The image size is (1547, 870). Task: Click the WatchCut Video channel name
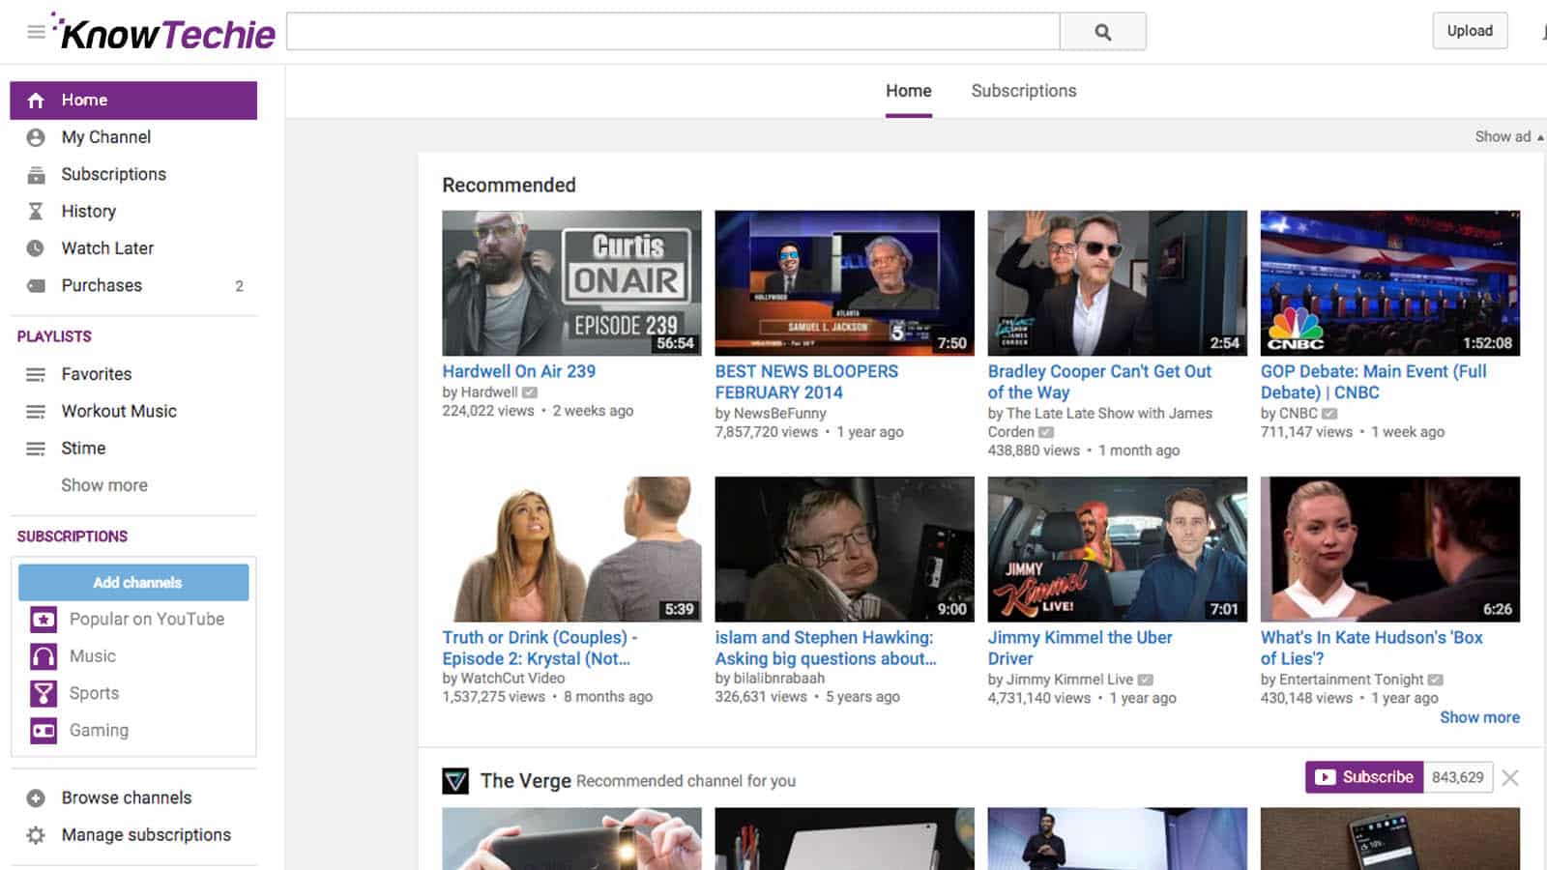click(x=512, y=679)
